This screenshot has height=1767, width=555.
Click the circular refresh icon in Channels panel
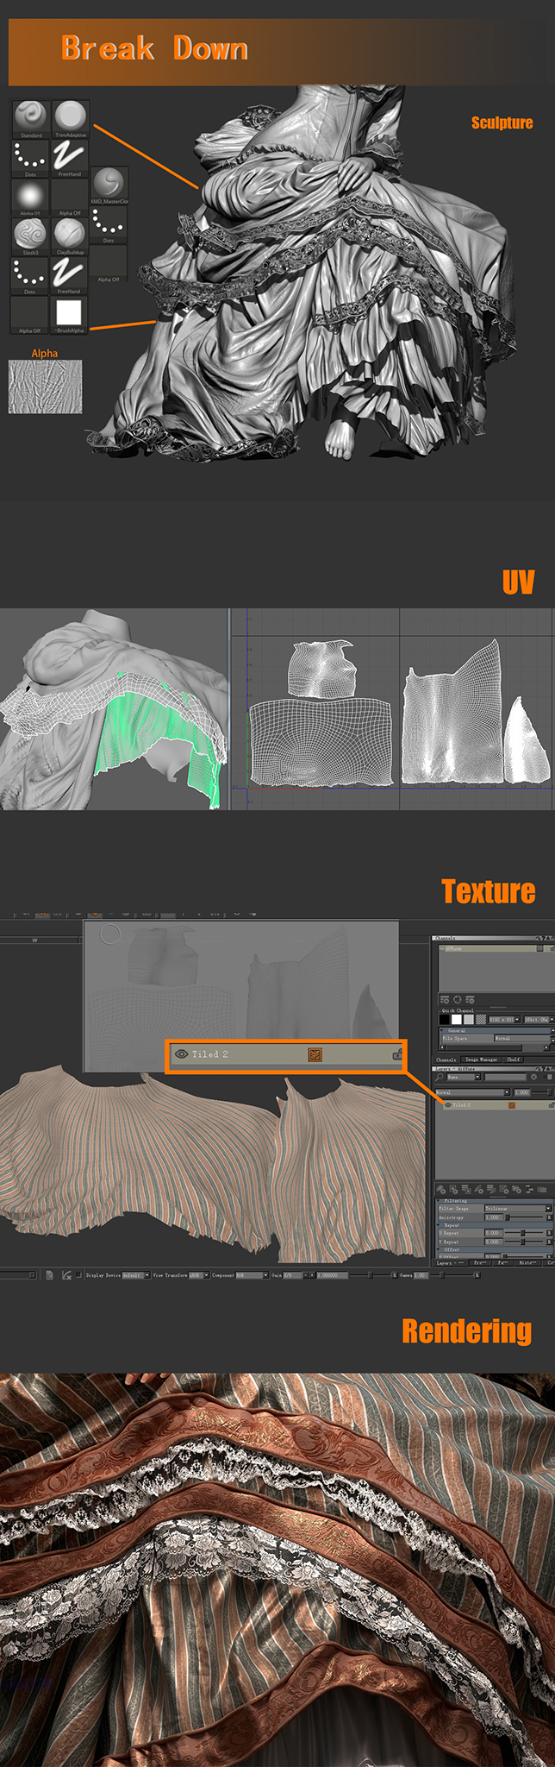[x=458, y=1000]
